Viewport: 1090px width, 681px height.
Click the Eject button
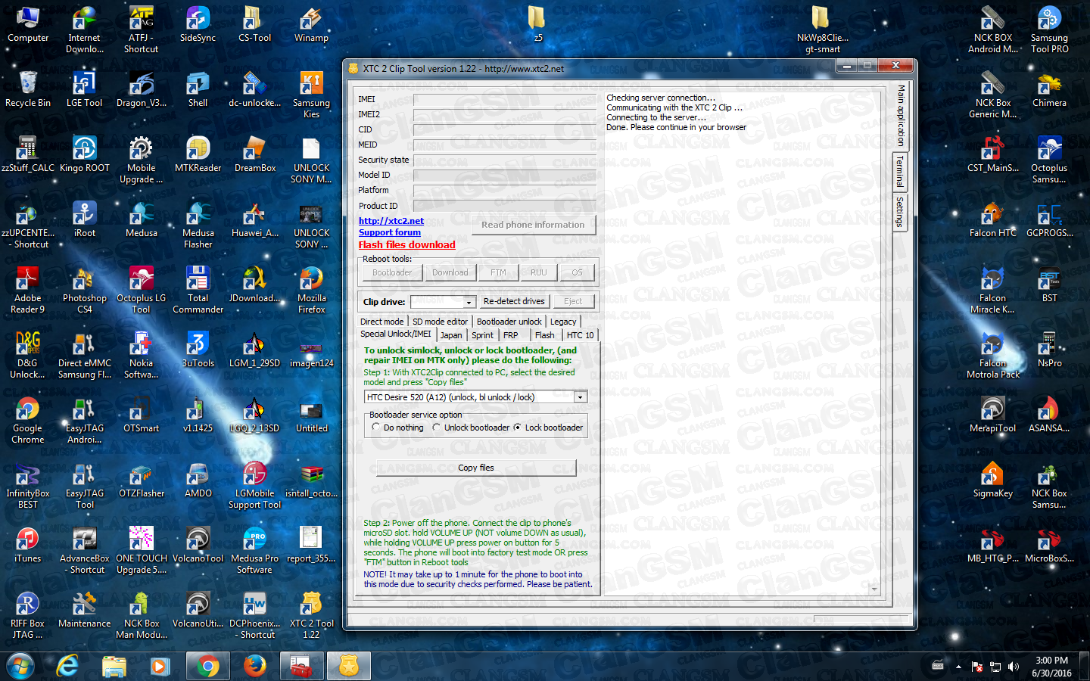573,301
